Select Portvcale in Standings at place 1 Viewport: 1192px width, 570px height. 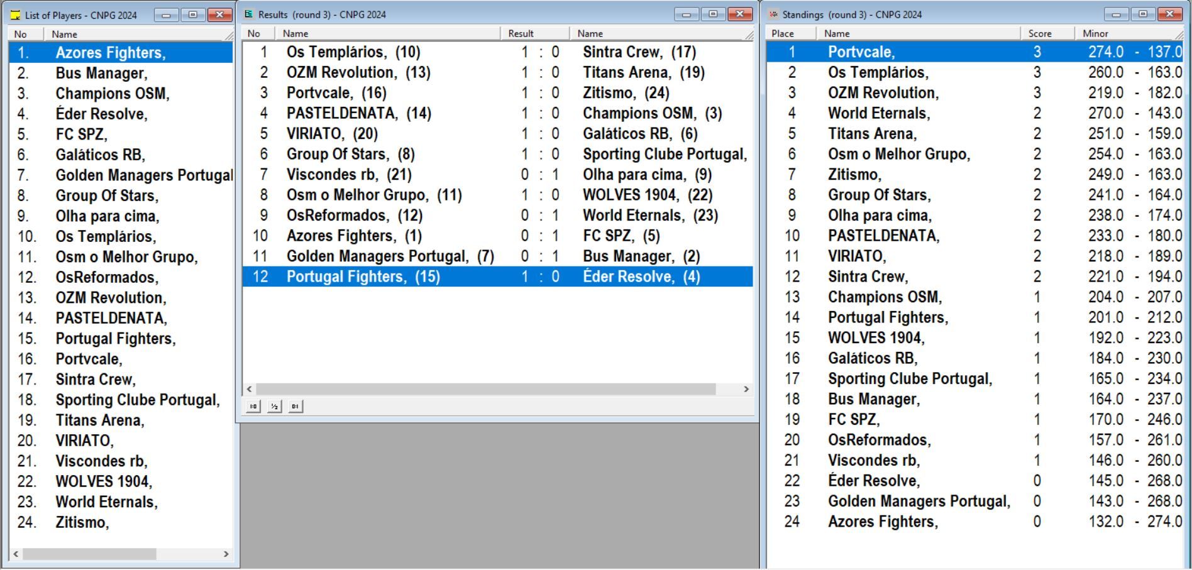[974, 52]
